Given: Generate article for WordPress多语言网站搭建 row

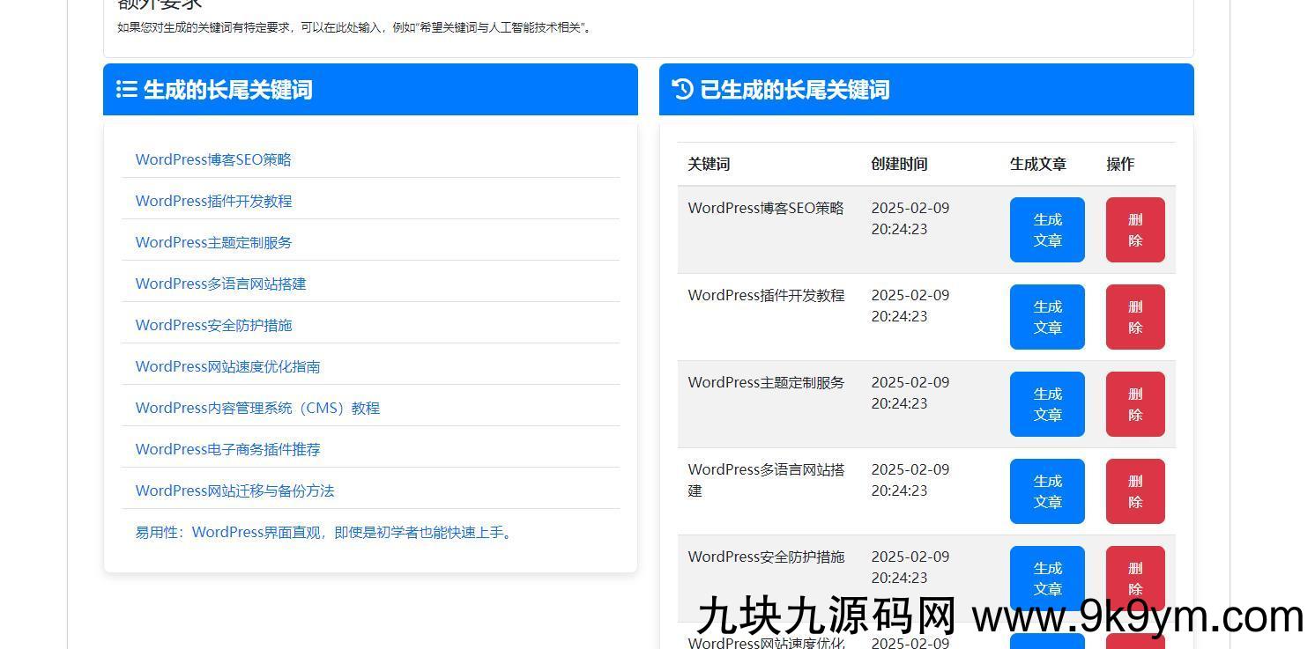Looking at the screenshot, I should coord(1047,491).
